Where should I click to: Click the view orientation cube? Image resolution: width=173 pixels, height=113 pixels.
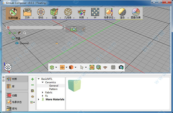tap(7, 68)
